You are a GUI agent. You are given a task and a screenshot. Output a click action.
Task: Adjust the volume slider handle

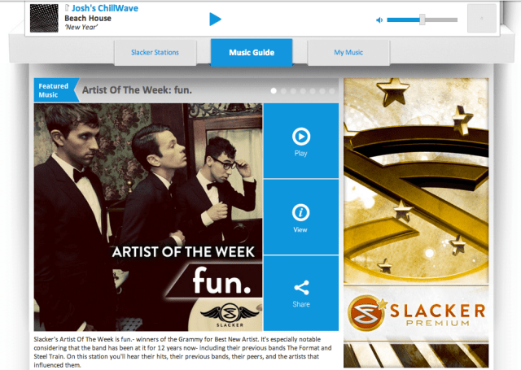(422, 20)
